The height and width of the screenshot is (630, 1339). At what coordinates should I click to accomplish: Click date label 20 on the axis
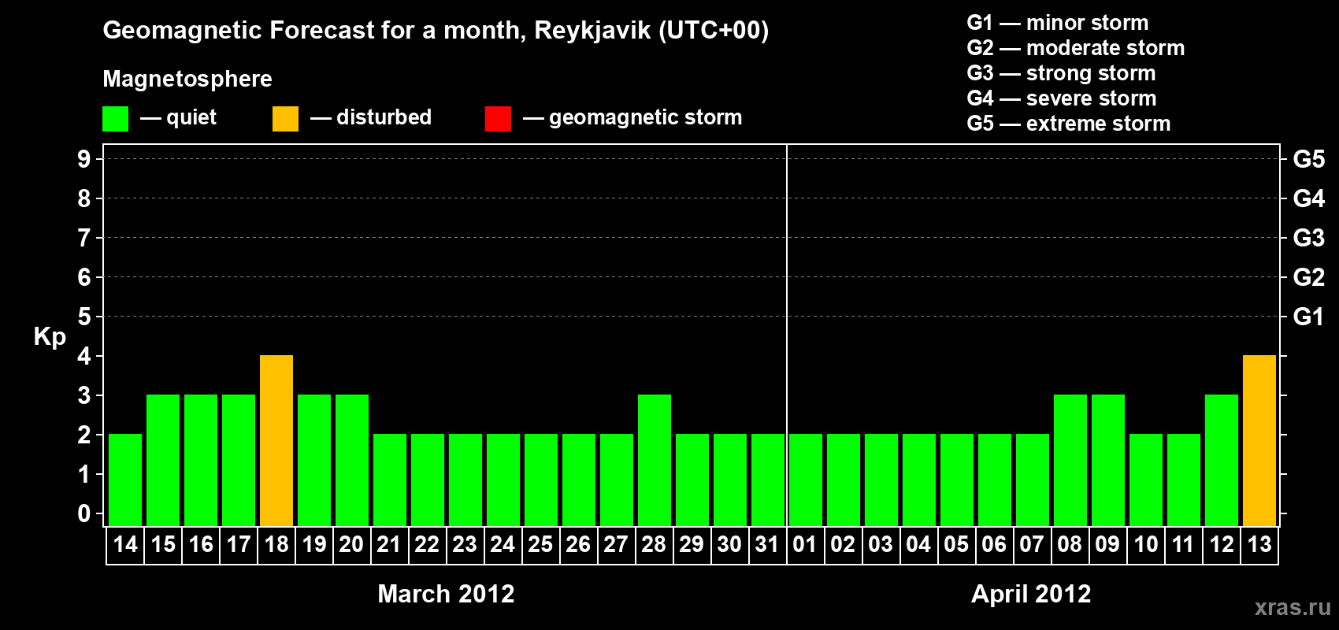pos(352,544)
